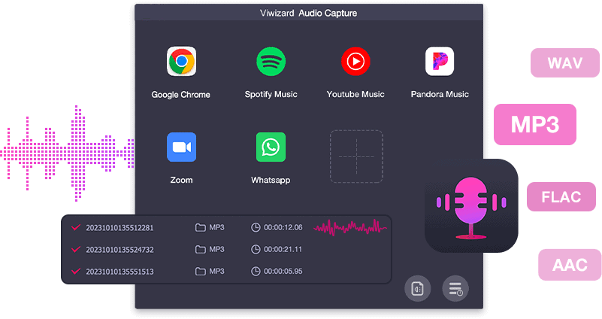This screenshot has height=319, width=602.
Task: Pick the AAC format badge
Action: point(570,265)
